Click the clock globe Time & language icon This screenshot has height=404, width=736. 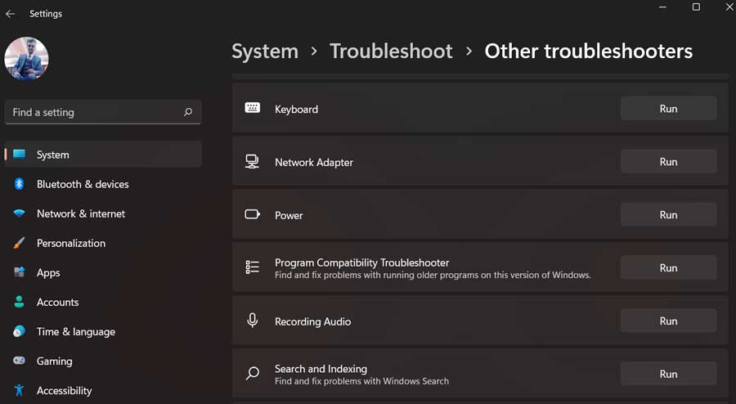[x=20, y=331]
